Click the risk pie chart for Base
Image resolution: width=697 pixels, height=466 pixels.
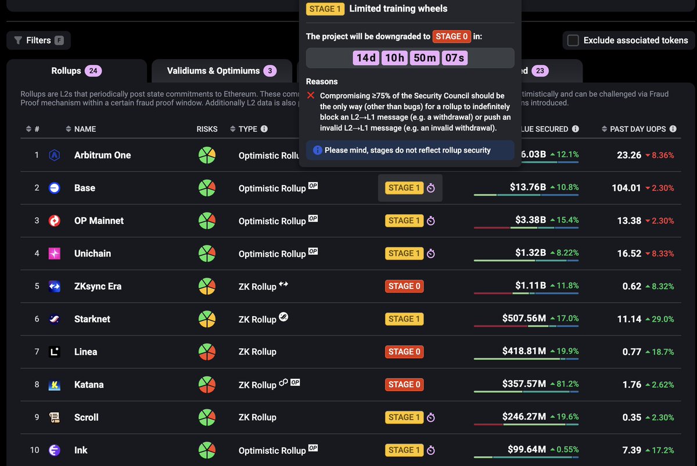coord(207,188)
